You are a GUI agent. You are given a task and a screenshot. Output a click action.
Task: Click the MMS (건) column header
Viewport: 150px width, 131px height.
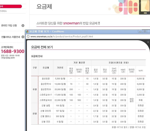point(123,71)
